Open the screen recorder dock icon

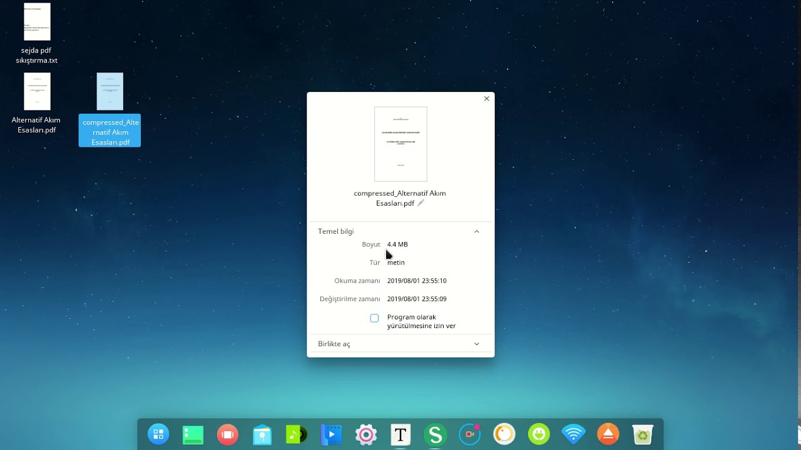pyautogui.click(x=469, y=434)
